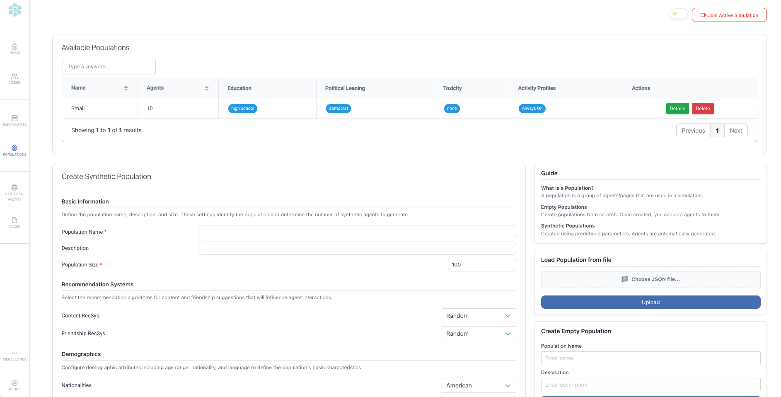Open the Friendship RecSys dropdown
781x397 pixels.
479,334
